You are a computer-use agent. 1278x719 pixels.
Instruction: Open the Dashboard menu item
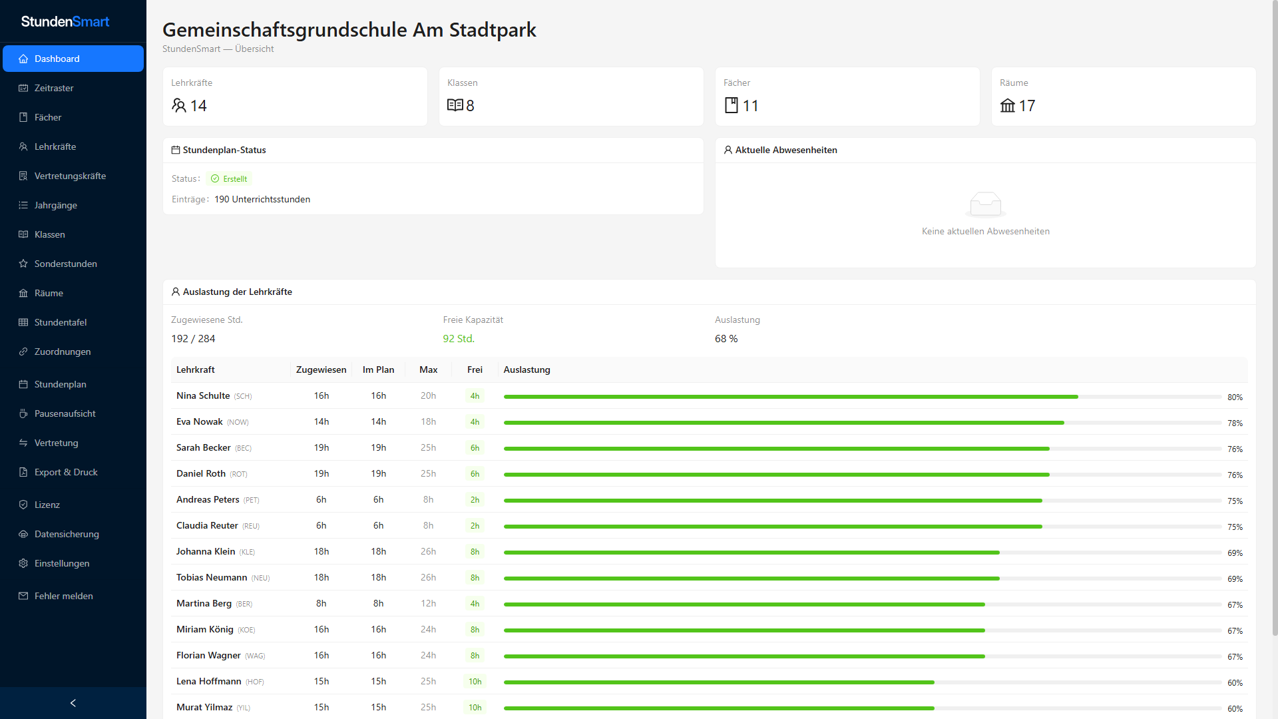73,59
